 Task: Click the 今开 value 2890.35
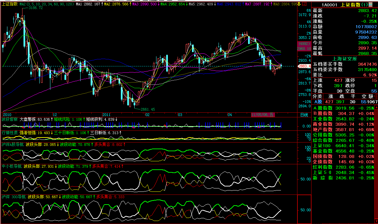pyautogui.click(x=367, y=43)
